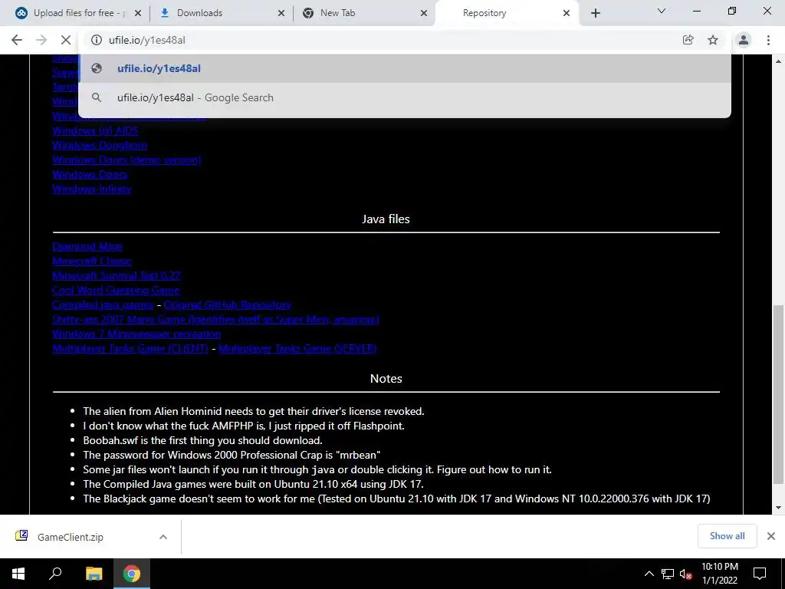Open taskbar search magnifier

(x=55, y=574)
